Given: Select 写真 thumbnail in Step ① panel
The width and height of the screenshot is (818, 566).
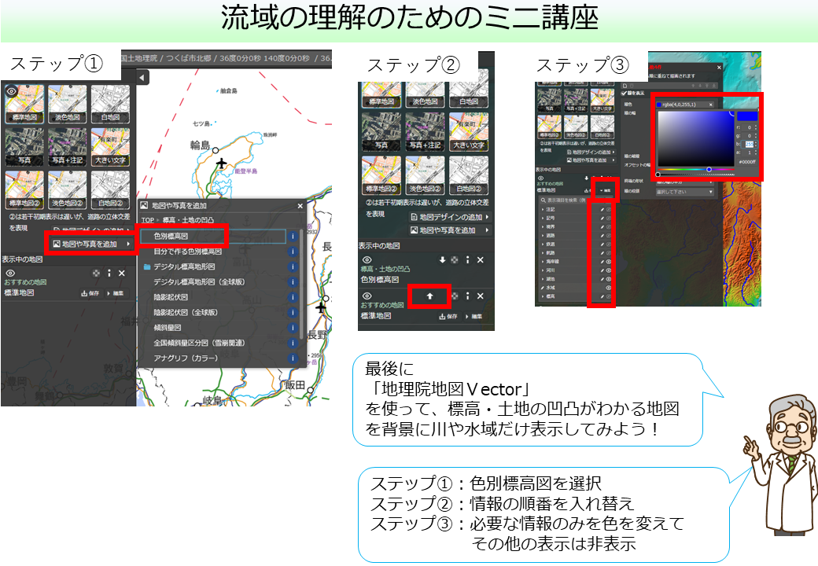Looking at the screenshot, I should [24, 147].
